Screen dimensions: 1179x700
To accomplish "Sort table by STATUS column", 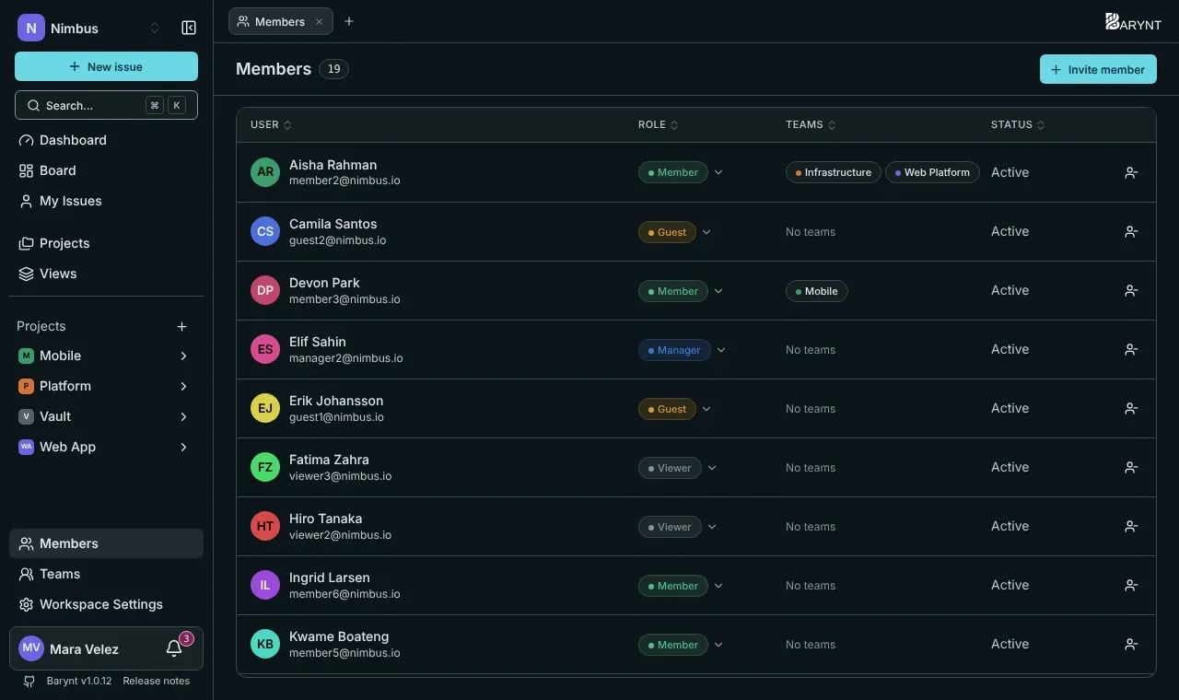I will 1018,124.
